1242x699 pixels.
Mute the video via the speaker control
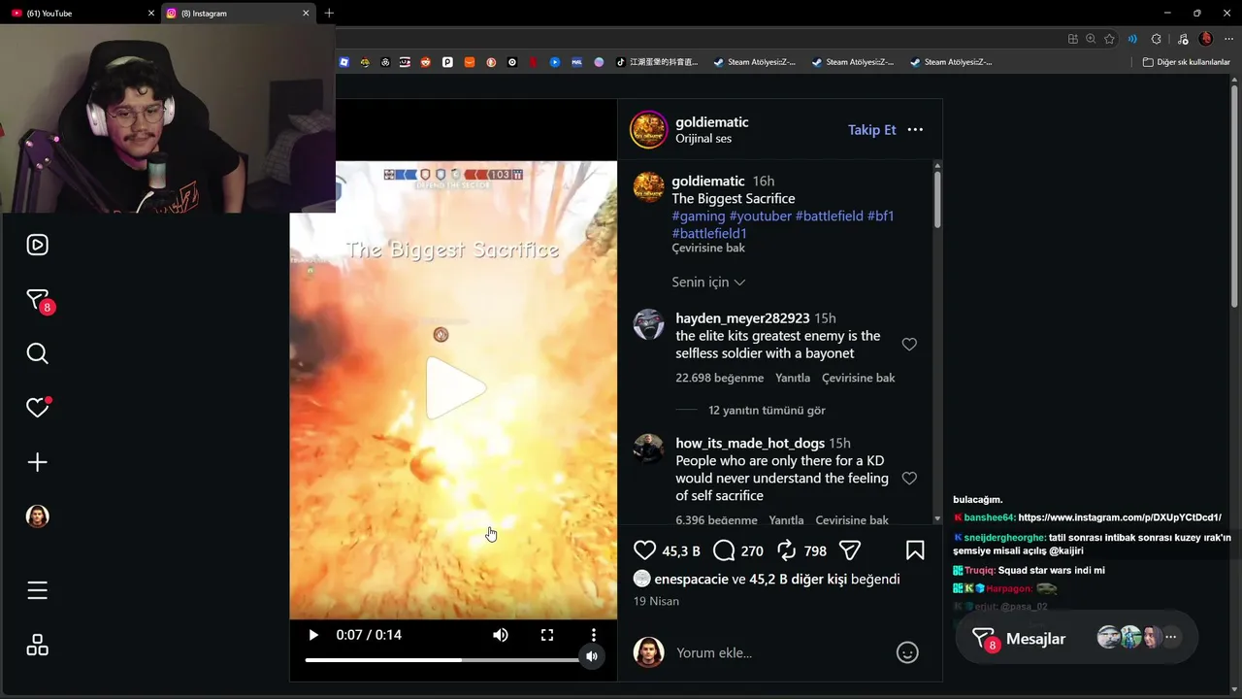[501, 635]
